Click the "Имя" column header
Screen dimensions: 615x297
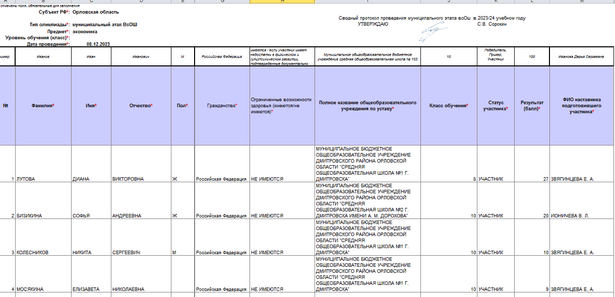pyautogui.click(x=91, y=106)
